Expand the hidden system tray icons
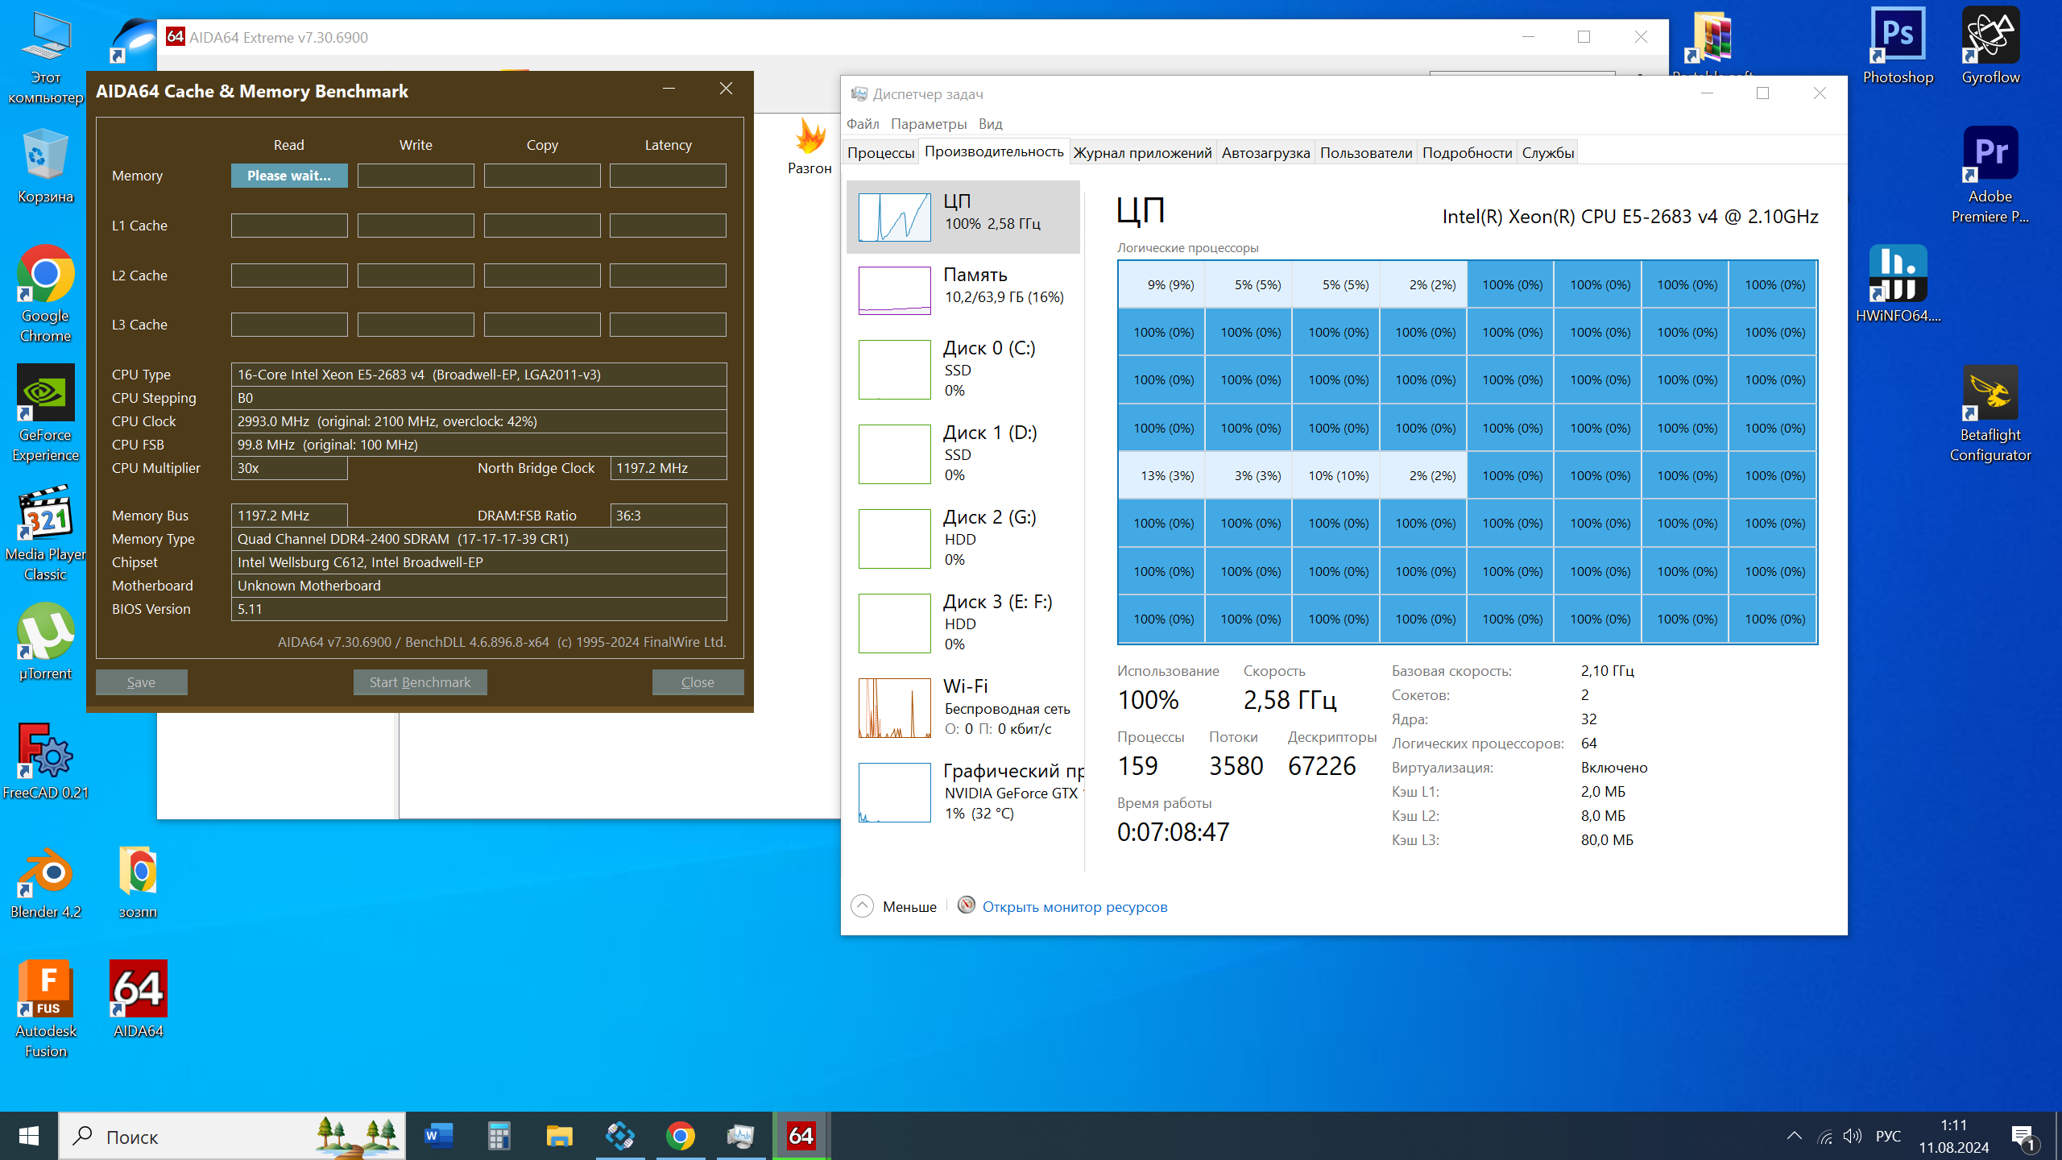The image size is (2062, 1160). pos(1794,1136)
